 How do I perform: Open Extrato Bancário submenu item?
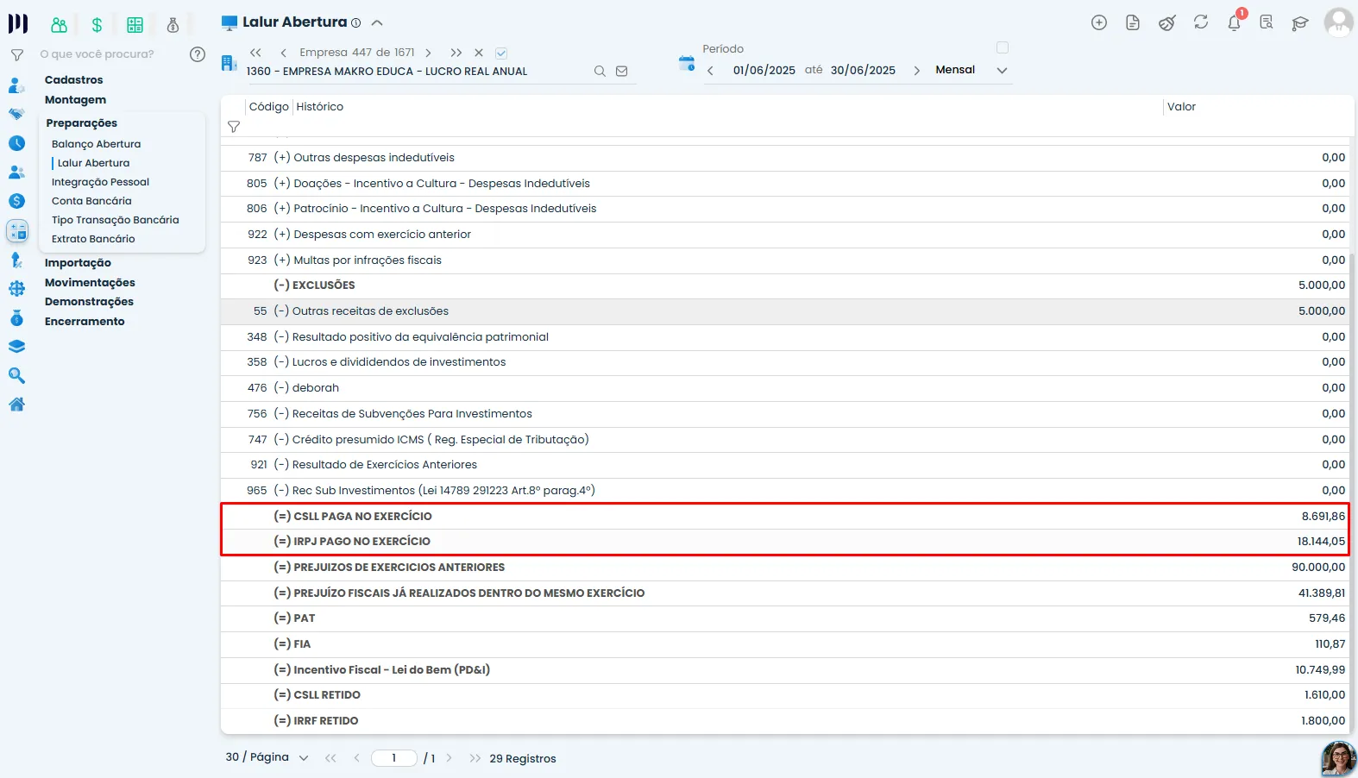93,239
